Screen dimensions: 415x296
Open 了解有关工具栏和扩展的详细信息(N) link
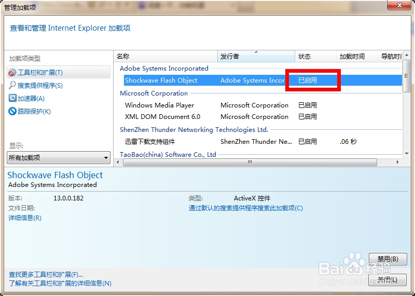click(x=60, y=284)
